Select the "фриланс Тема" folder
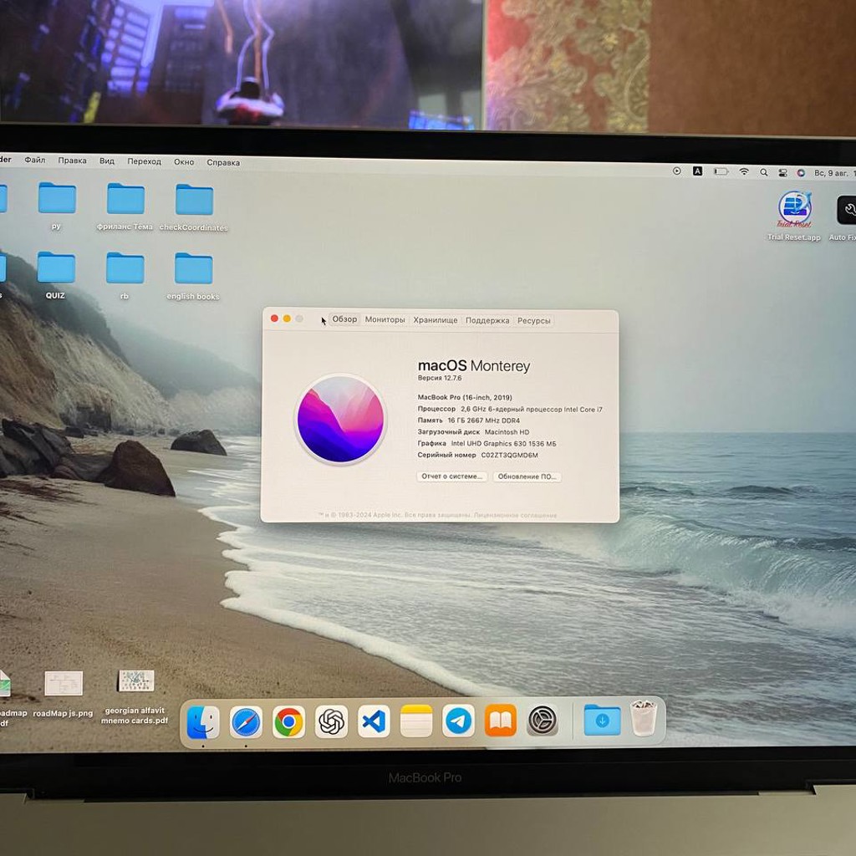 125,206
